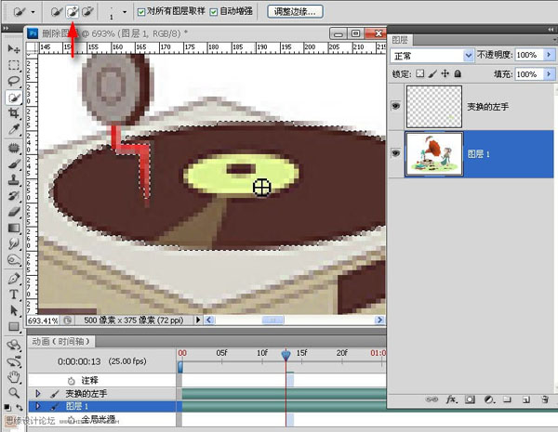Select the 图层 panel tab
The width and height of the screenshot is (558, 432).
coord(403,40)
